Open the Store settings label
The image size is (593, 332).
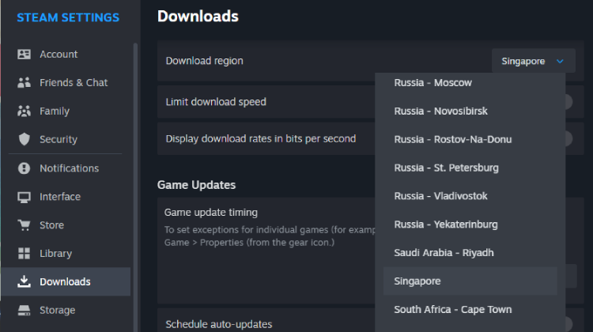(x=52, y=225)
